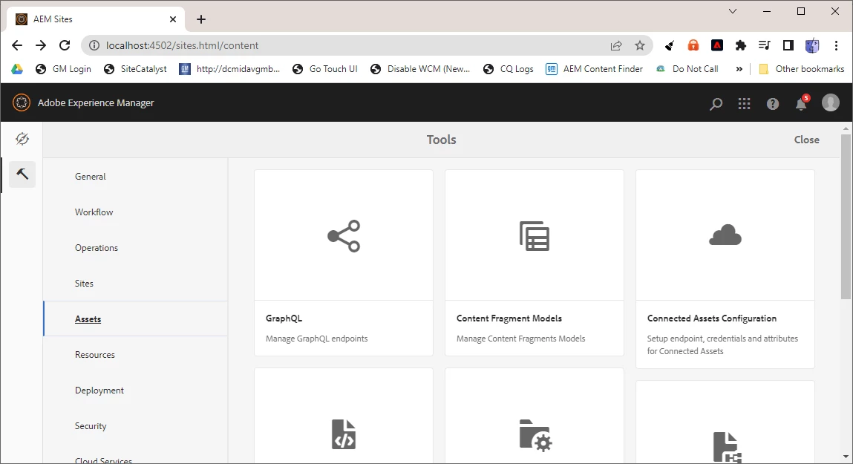Reload the current page

(65, 45)
